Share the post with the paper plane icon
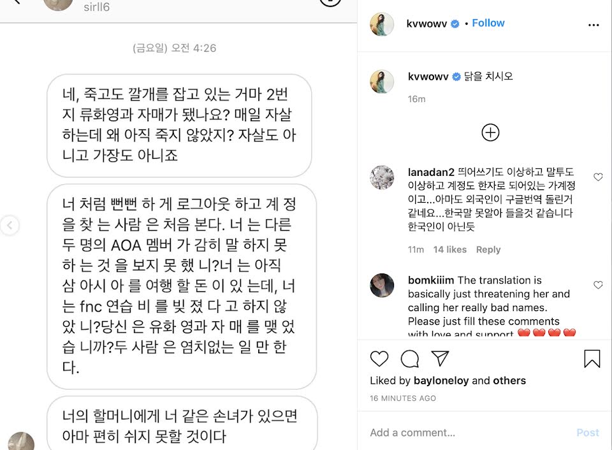Image resolution: width=612 pixels, height=450 pixels. [440, 358]
